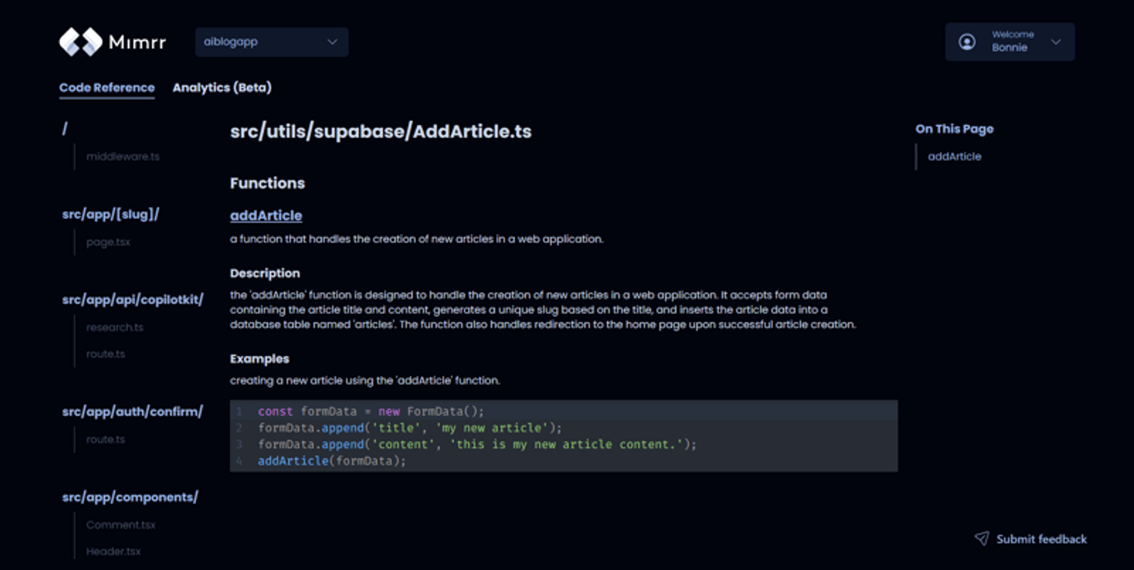Click the src/utils/supabase/AddArticle.ts page title

[381, 132]
